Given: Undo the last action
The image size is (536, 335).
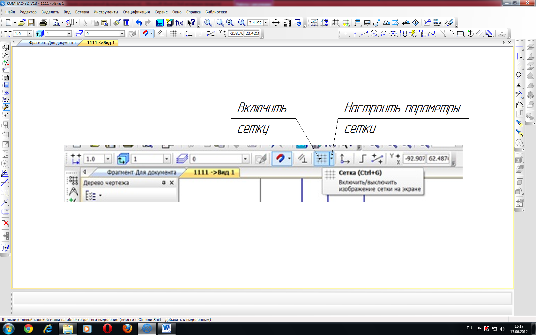Looking at the screenshot, I should [x=138, y=23].
